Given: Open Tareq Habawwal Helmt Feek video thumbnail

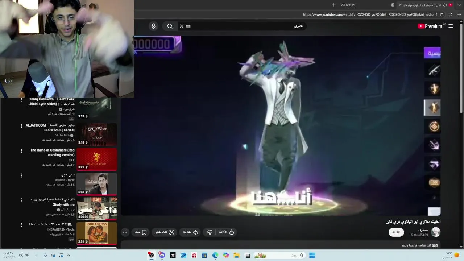Looking at the screenshot, I should pos(97,109).
